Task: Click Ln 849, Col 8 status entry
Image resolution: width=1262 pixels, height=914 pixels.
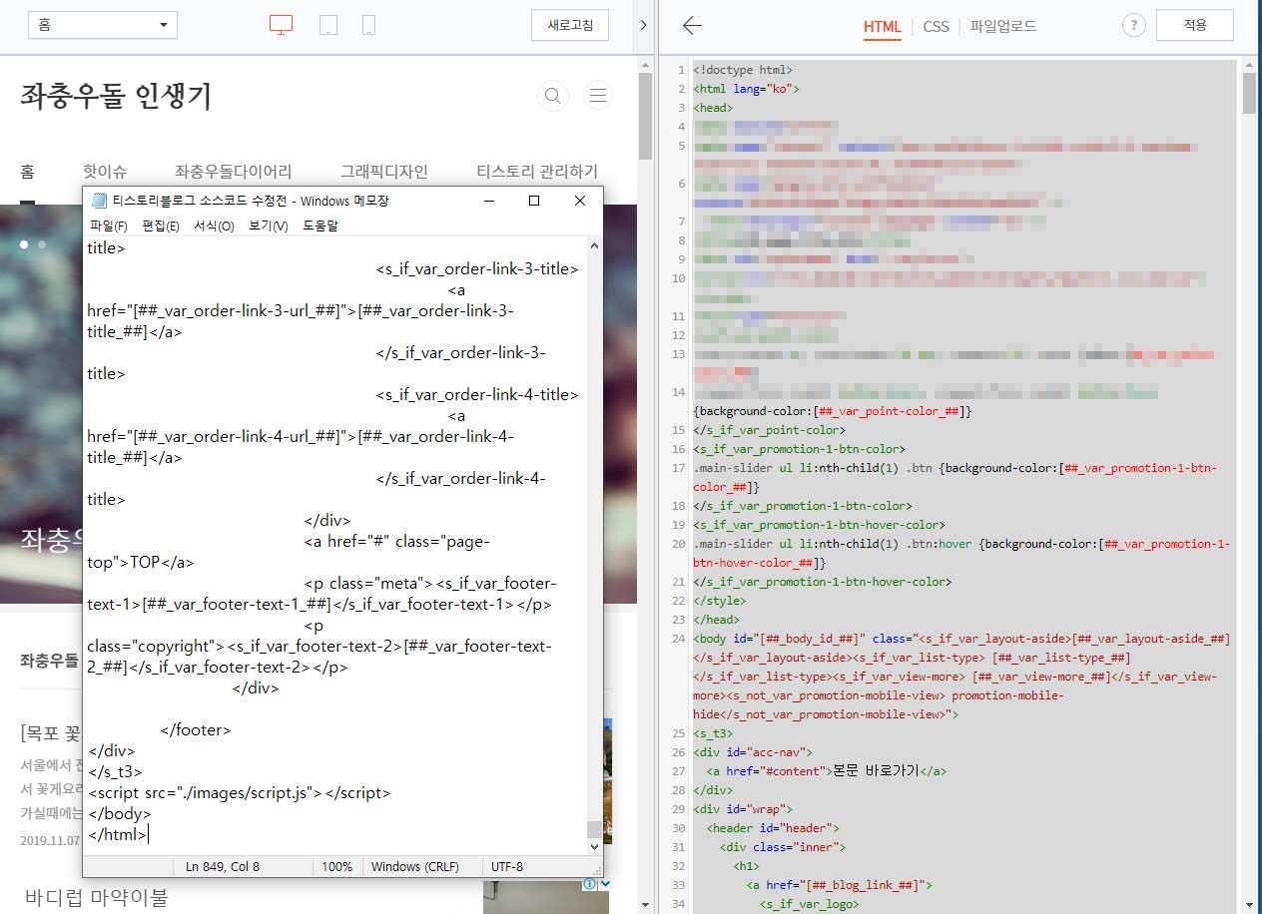Action: click(x=223, y=866)
